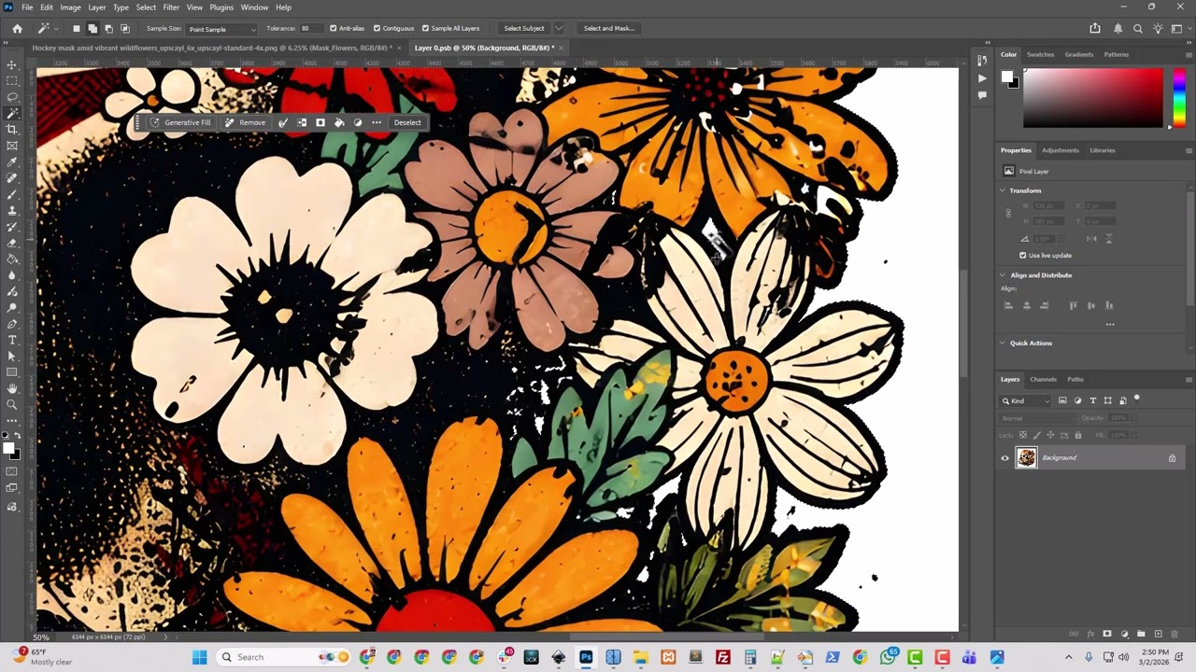Select the Zoom tool

point(12,404)
